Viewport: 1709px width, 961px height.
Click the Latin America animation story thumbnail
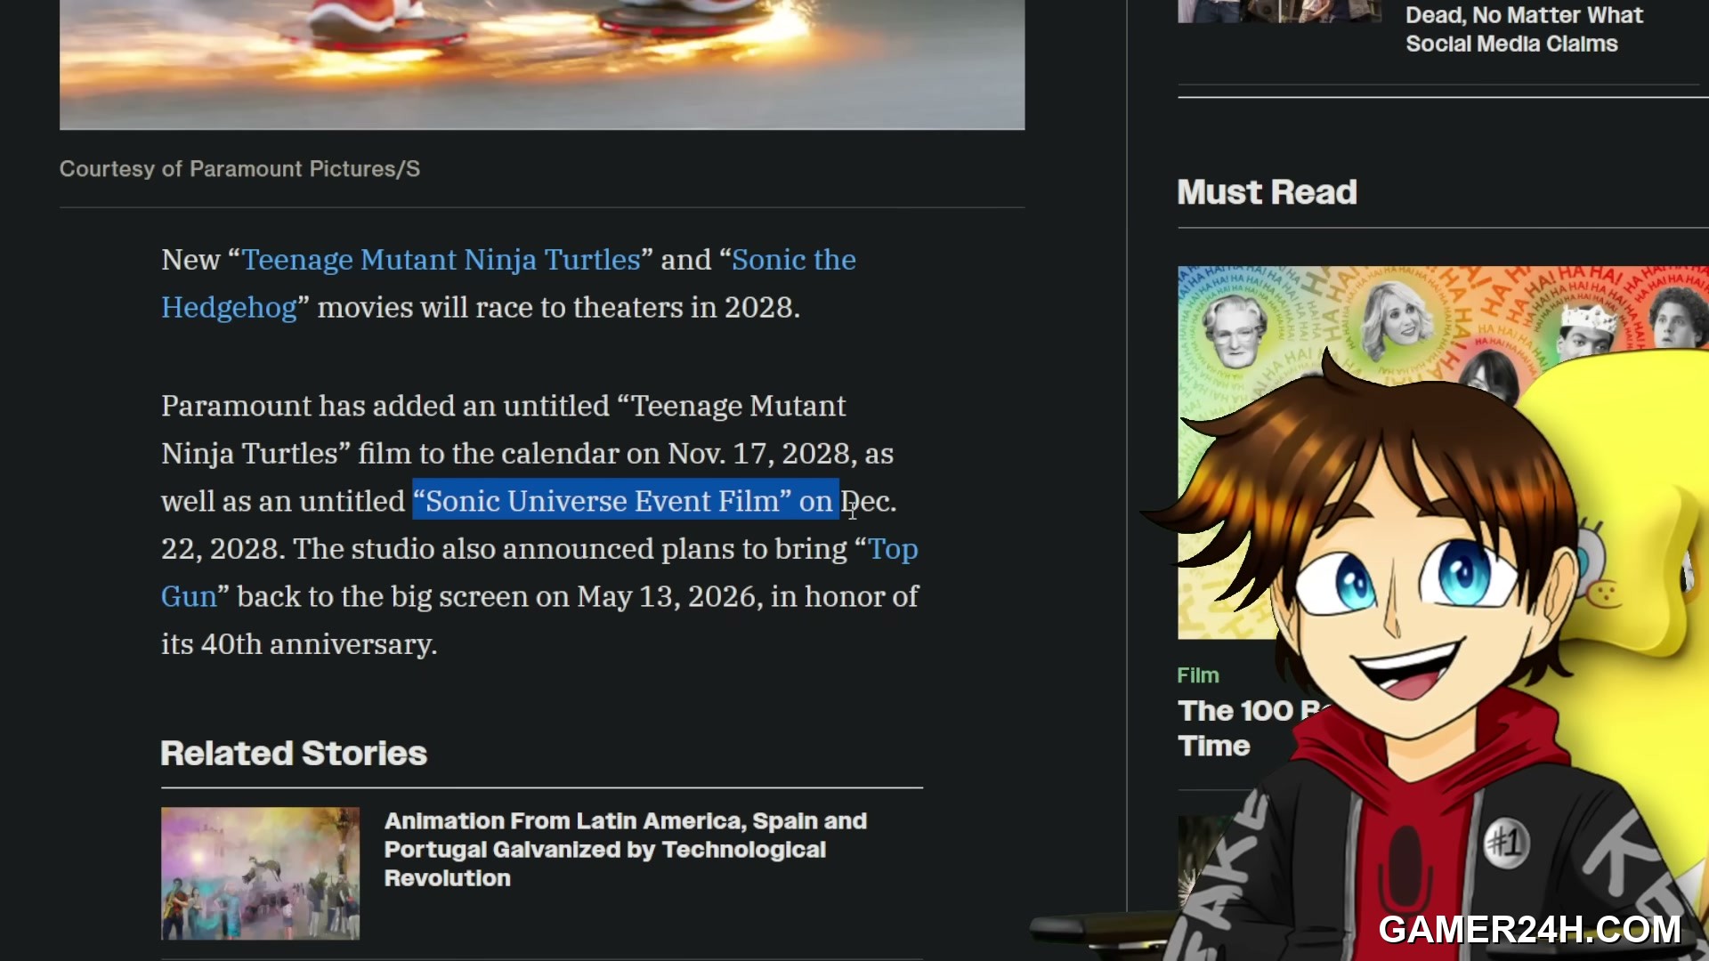[x=260, y=873]
